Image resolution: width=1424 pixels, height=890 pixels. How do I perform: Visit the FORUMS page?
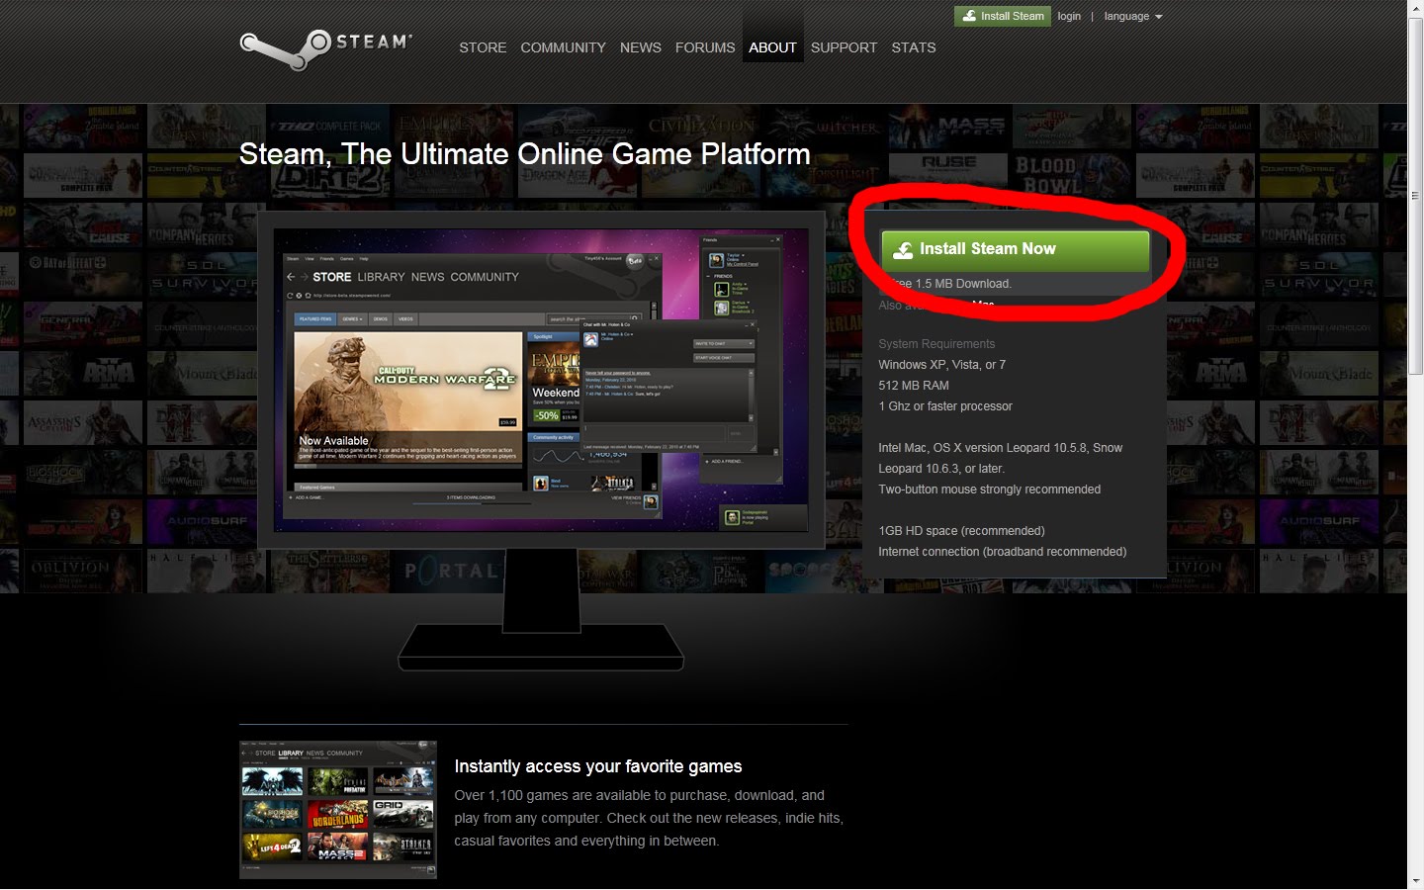coord(705,47)
